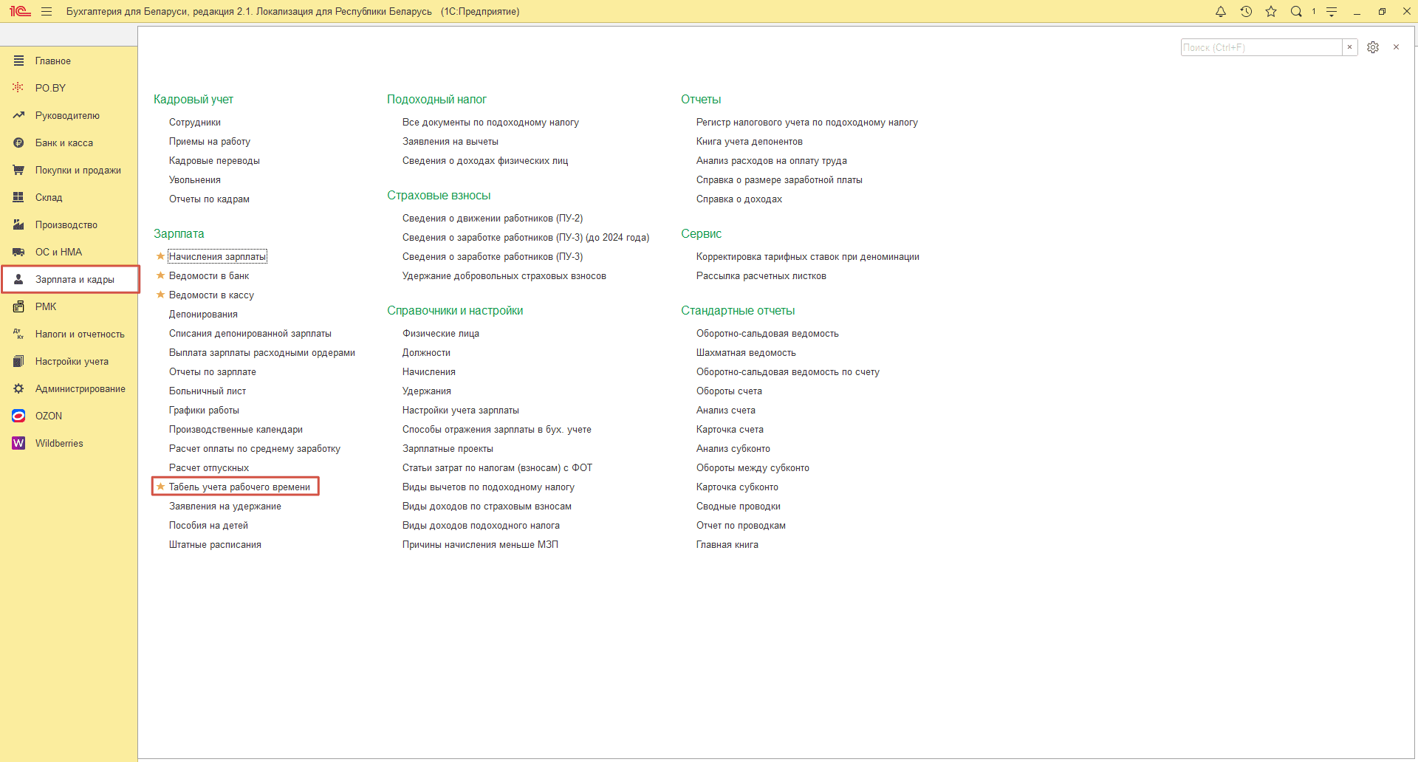Toggle favorite star for Ведомости в банк
Image resolution: width=1418 pixels, height=762 pixels.
160,275
